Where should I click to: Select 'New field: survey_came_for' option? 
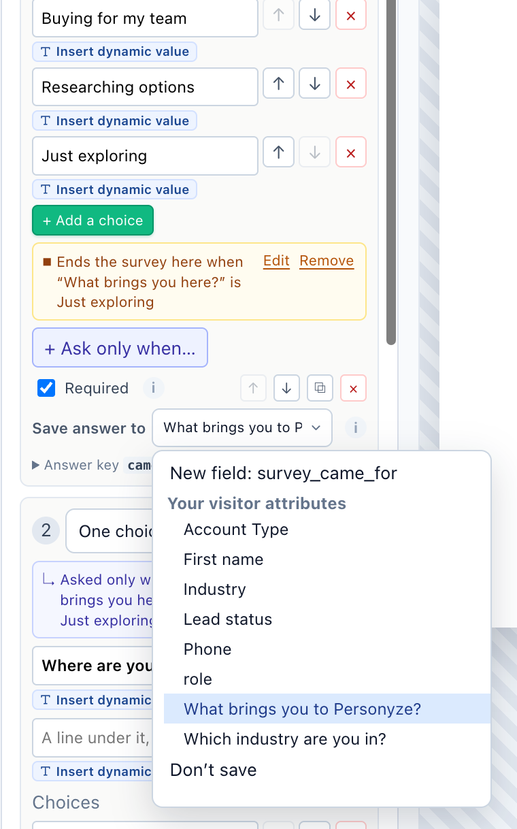pyautogui.click(x=284, y=474)
